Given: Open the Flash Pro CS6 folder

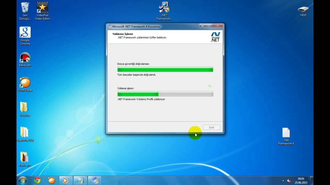Looking at the screenshot, I should (x=25, y=134).
